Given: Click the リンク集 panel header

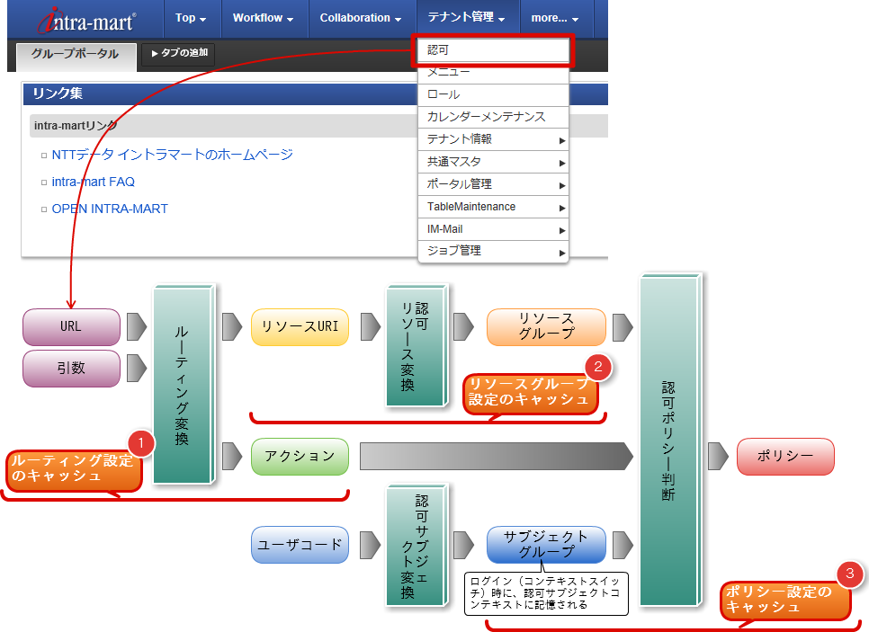Looking at the screenshot, I should pos(316,93).
